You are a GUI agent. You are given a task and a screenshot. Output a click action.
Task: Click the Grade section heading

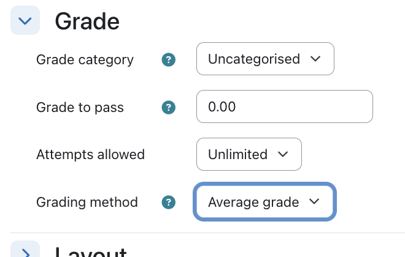tap(87, 21)
